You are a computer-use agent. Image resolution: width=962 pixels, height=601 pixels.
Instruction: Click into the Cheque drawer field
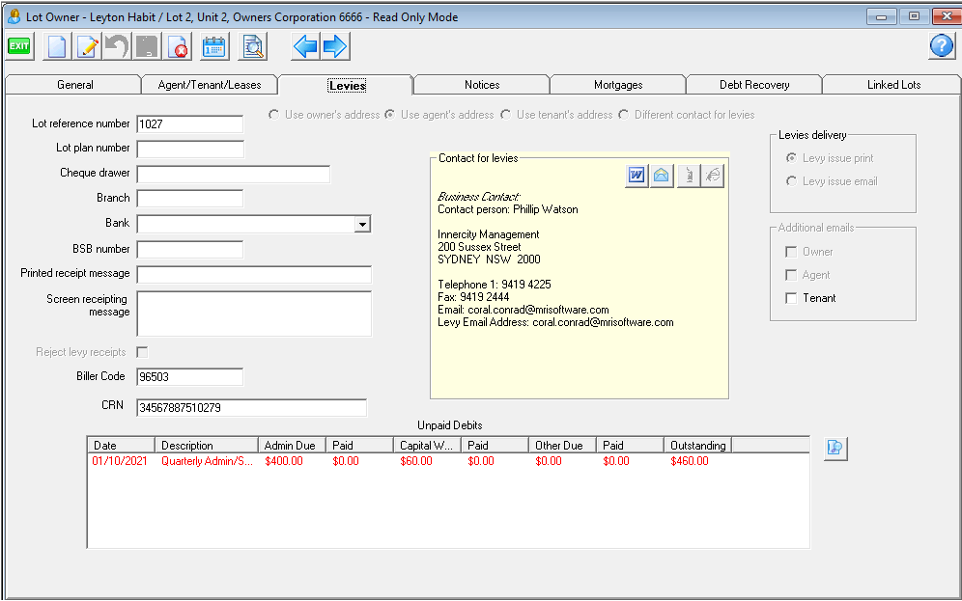pos(233,175)
